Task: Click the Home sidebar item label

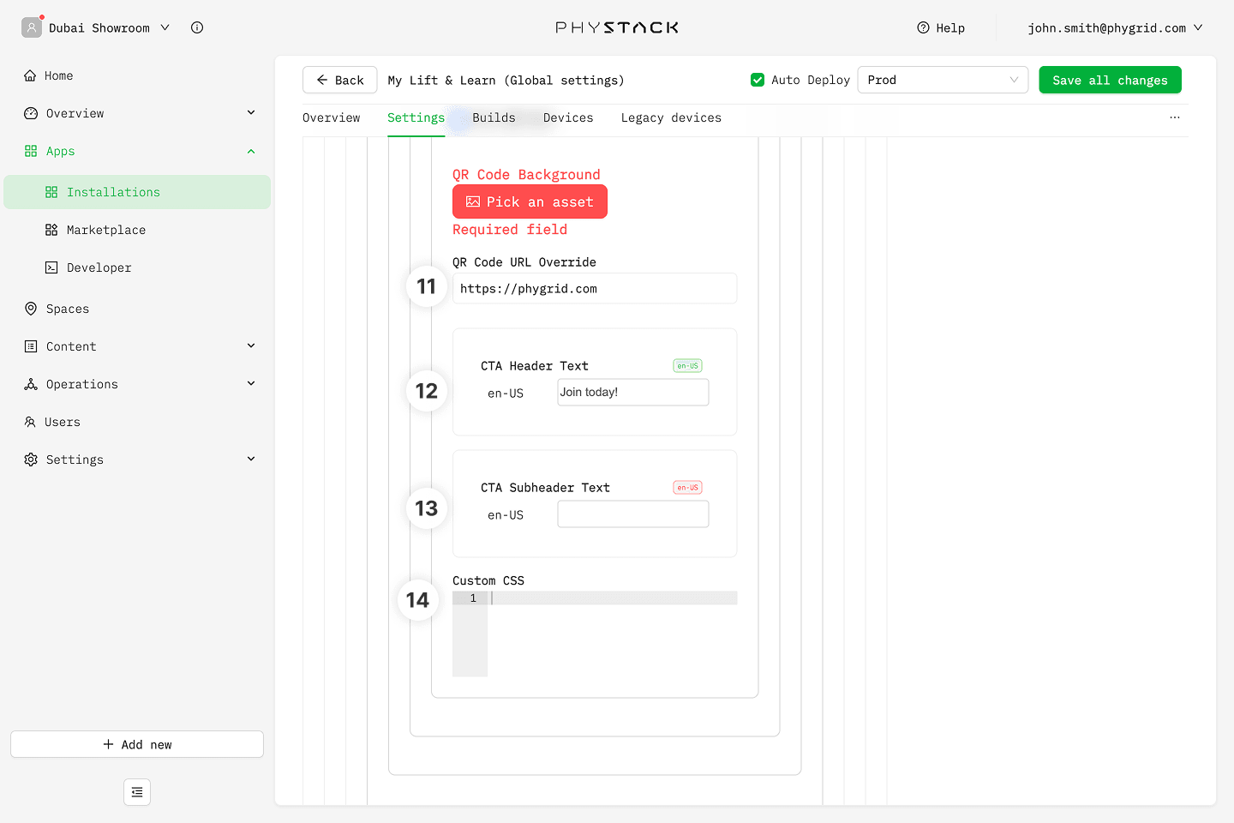Action: [x=59, y=75]
